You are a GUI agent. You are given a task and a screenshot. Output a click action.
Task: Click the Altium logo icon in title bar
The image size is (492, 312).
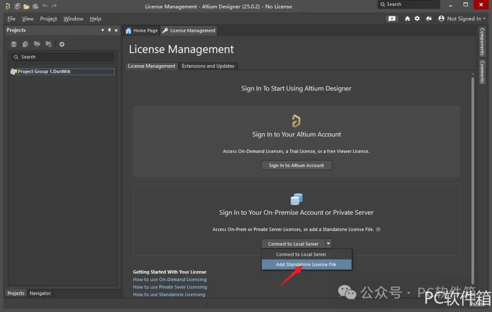click(8, 6)
